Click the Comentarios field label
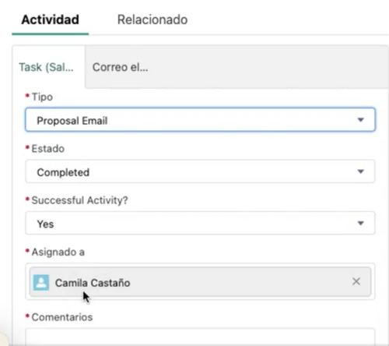The height and width of the screenshot is (346, 389). pos(62,317)
